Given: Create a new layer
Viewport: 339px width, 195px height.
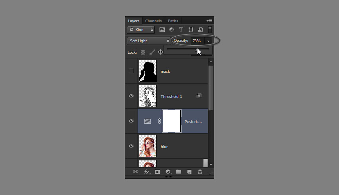Looking at the screenshot, I should [189, 172].
